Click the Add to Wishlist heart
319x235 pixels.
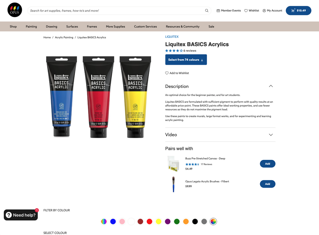click(167, 73)
